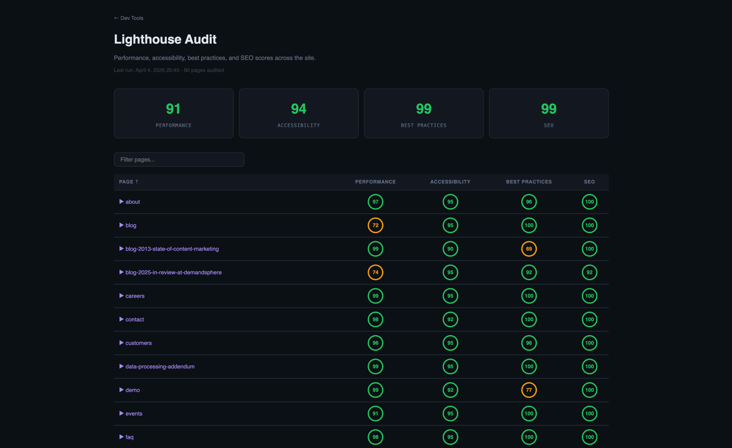Viewport: 732px width, 448px height.
Task: Sort by the Accessibility column header
Action: (x=450, y=182)
